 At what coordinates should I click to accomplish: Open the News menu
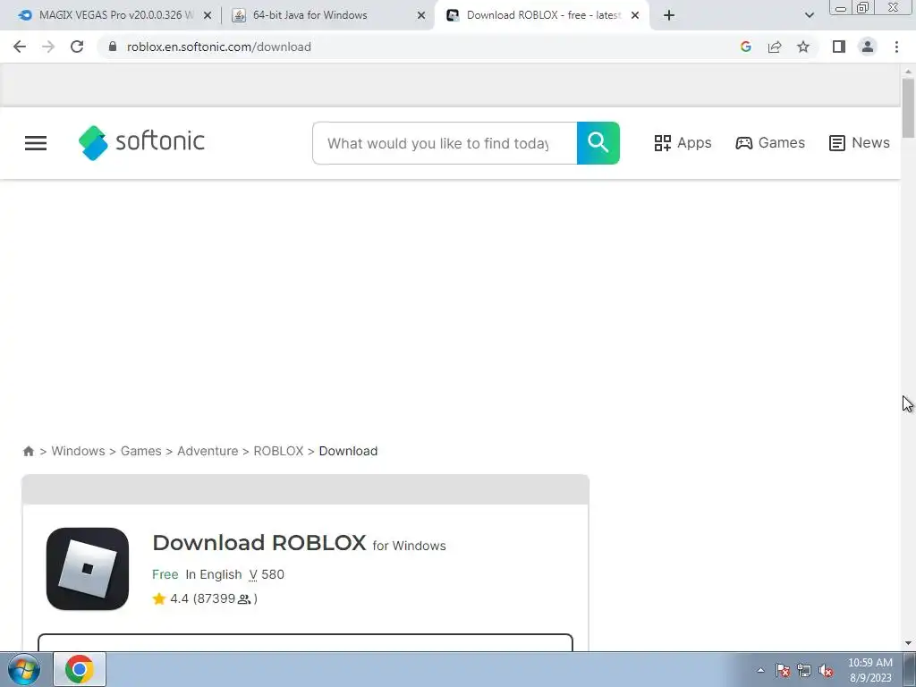(860, 142)
